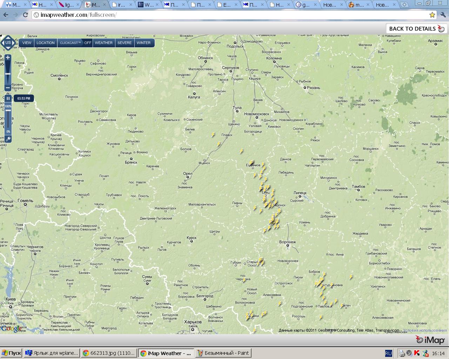Bookmark the page with the star icon

(432, 15)
